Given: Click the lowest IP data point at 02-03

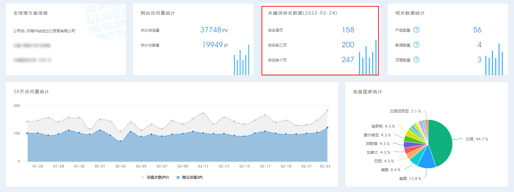Looking at the screenshot, I should 120,141.
